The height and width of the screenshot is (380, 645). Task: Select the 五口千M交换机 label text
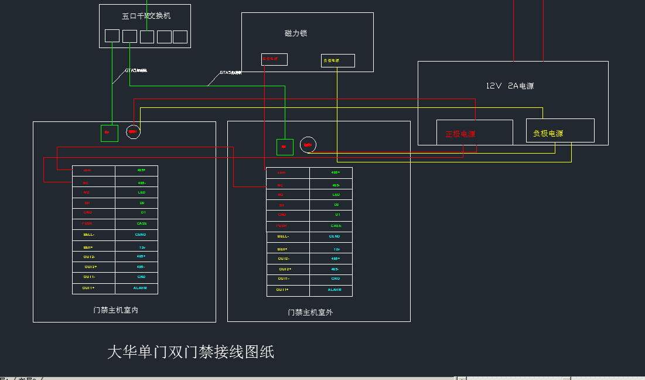[146, 16]
